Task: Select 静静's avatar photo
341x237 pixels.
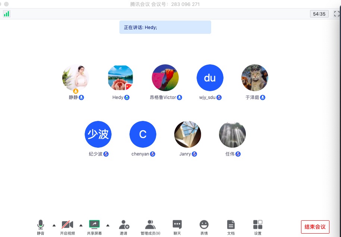Action: 76,78
